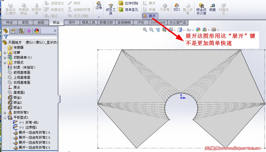Select the Sketched Bend (绘制的折弯) tool

point(79,10)
